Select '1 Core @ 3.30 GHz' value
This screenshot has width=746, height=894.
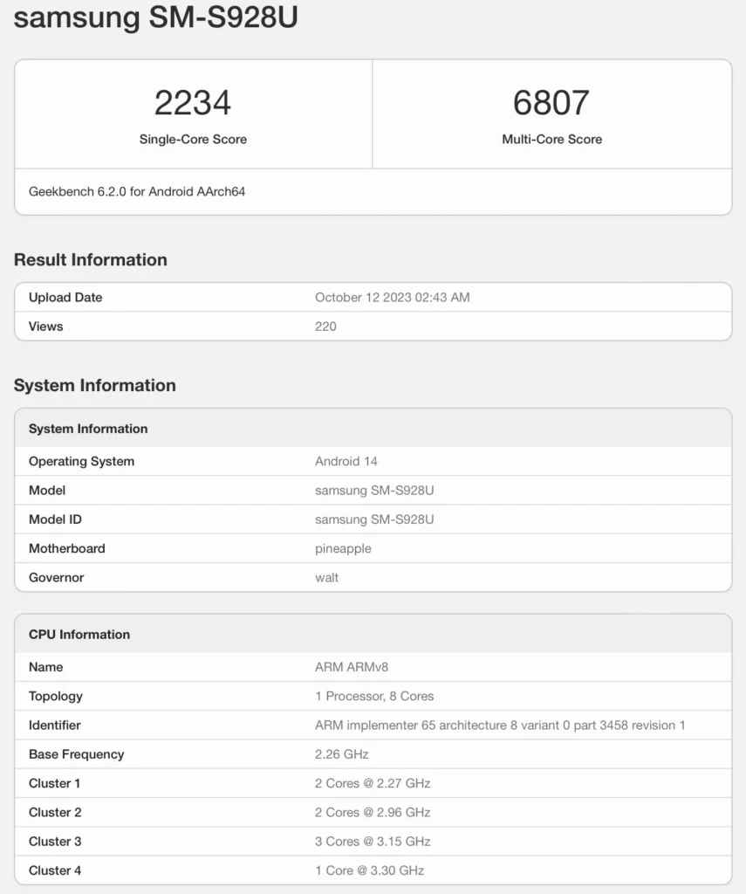point(369,870)
